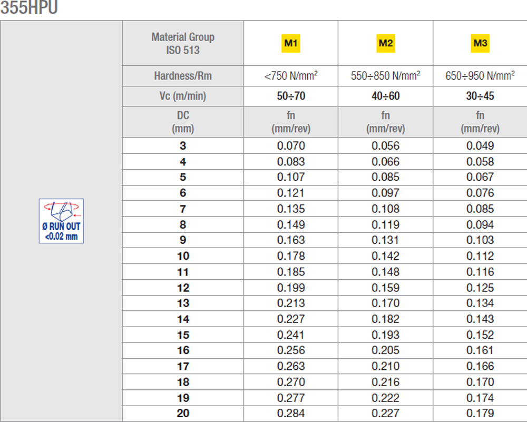The image size is (527, 422).
Task: Select the diameter 3 row label
Action: (x=183, y=145)
